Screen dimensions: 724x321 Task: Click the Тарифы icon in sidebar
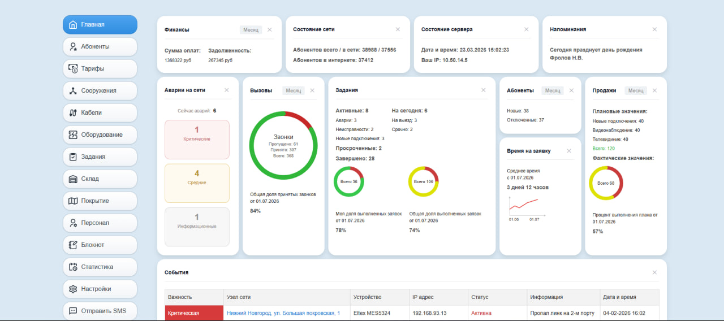[x=72, y=68]
